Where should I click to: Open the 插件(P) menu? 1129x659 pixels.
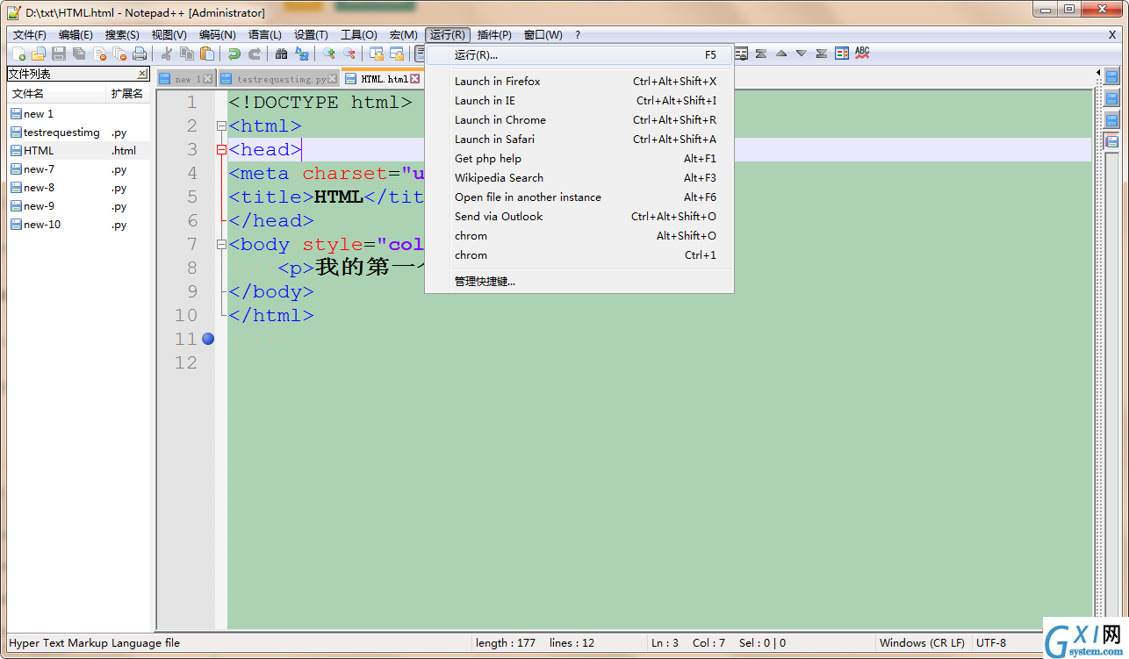[x=494, y=35]
